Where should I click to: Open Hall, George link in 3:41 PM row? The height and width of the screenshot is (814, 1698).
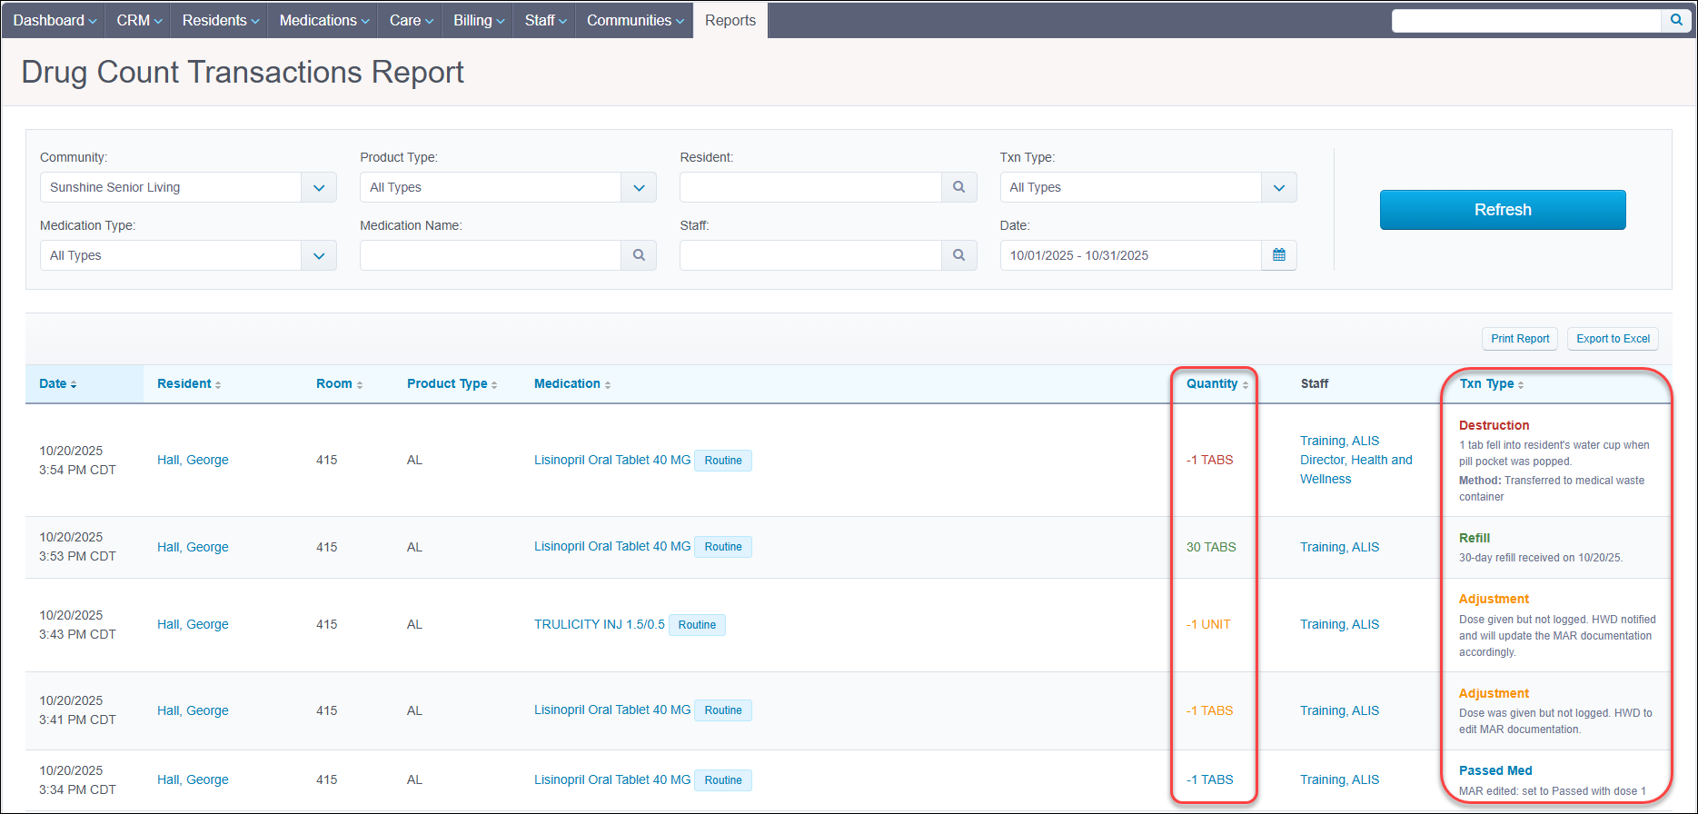193,710
